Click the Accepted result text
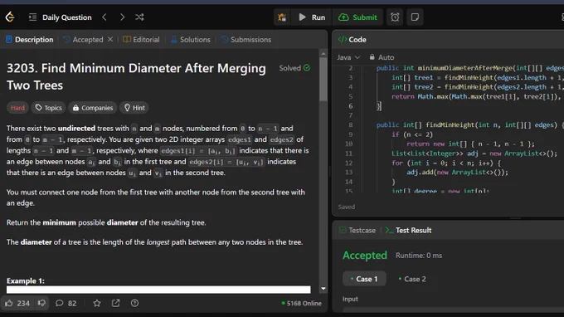 click(365, 255)
